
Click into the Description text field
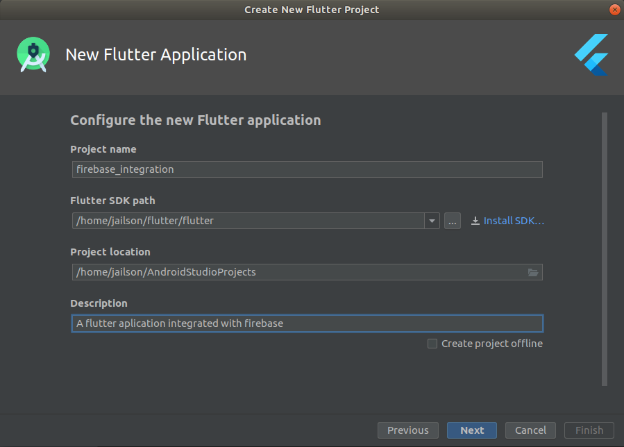click(307, 323)
